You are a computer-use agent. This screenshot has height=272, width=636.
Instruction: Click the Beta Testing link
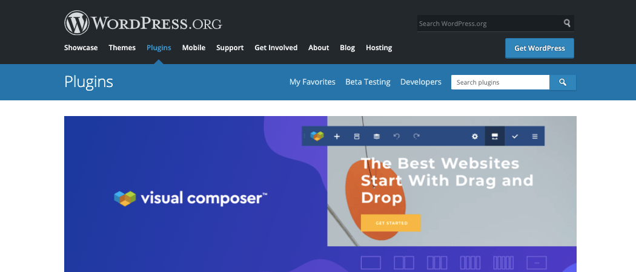point(368,82)
